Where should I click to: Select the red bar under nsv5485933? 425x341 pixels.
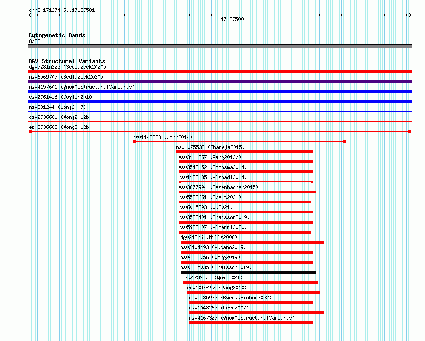pos(251,302)
